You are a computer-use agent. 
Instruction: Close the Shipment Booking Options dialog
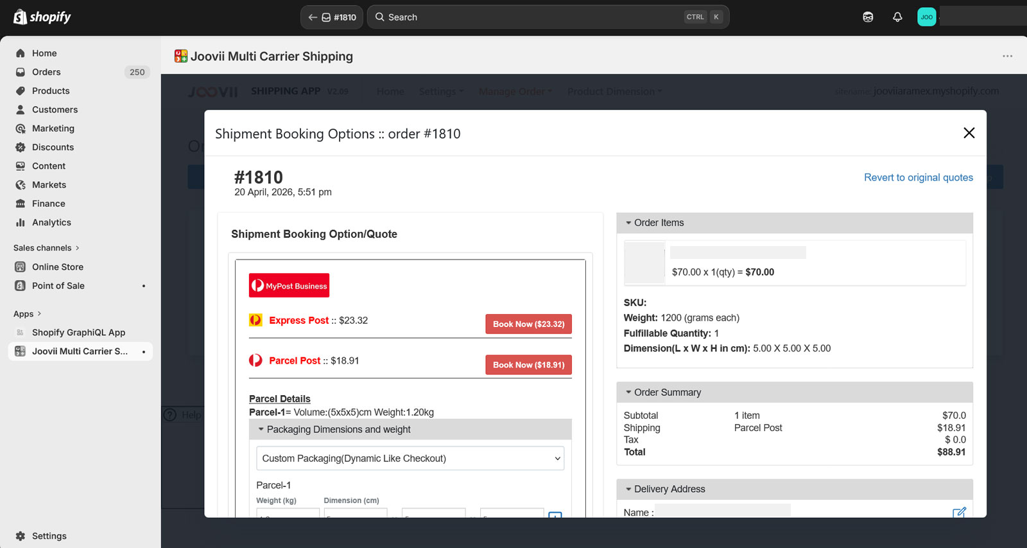coord(969,133)
